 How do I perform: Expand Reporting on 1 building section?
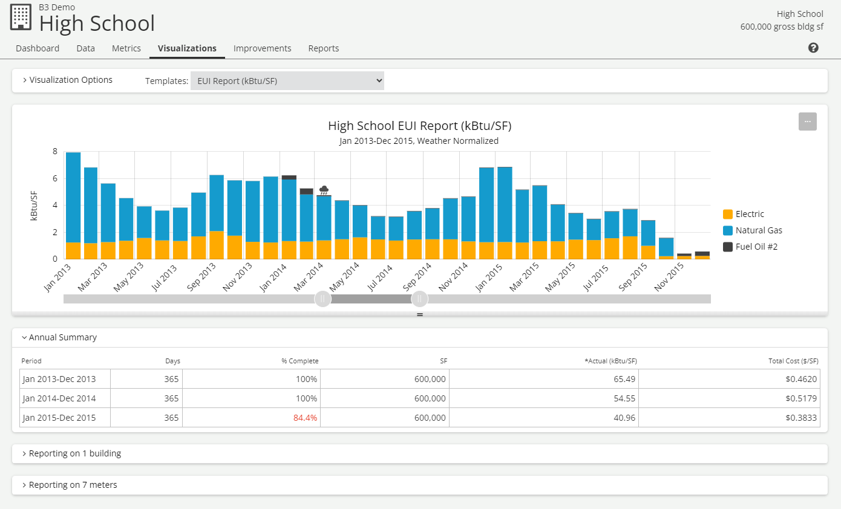pyautogui.click(x=71, y=453)
